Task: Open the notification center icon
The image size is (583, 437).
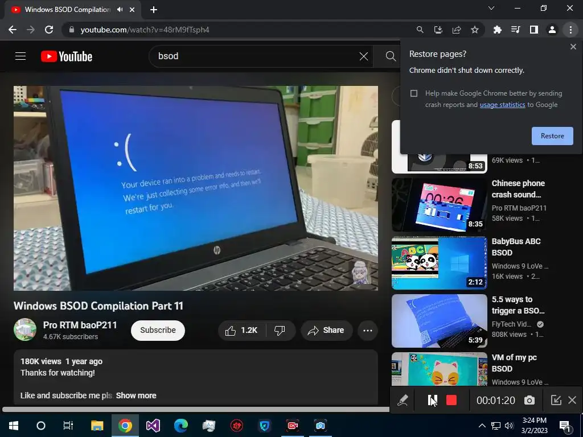Action: [x=565, y=426]
